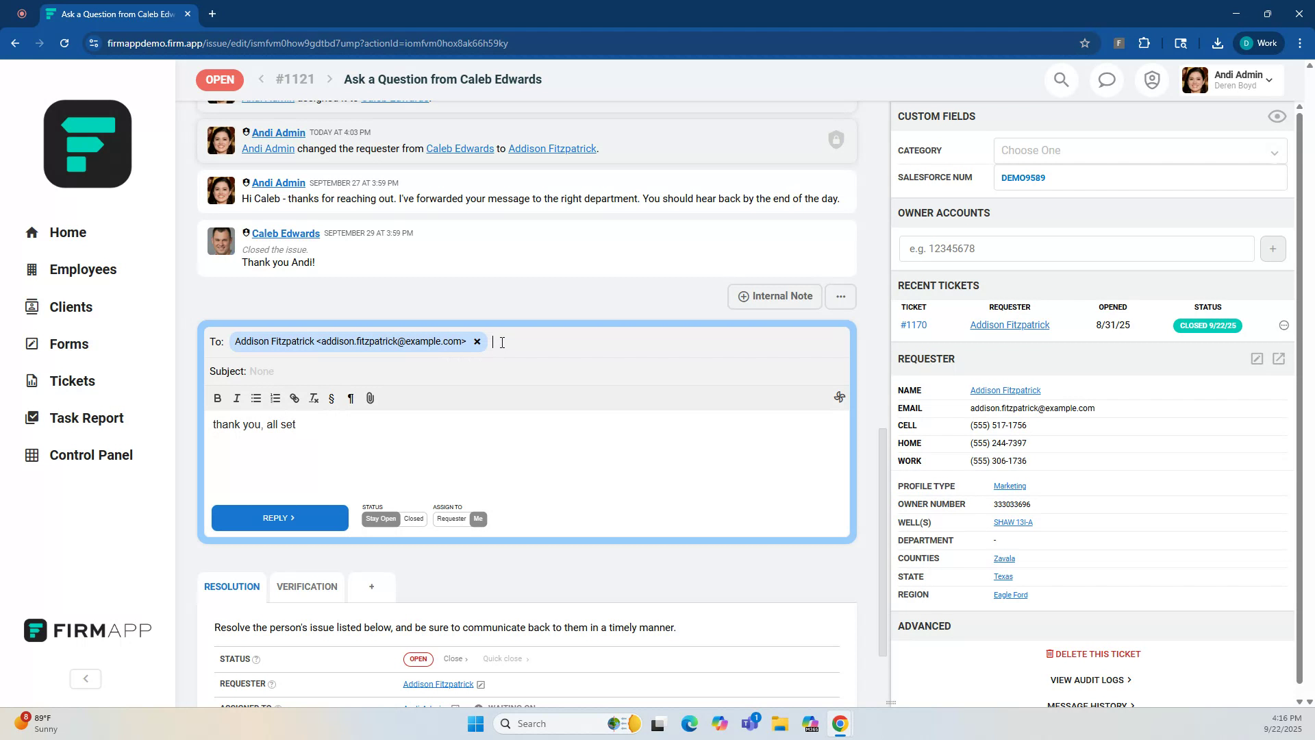Remove Addison Fitzpatrick from the To field
The height and width of the screenshot is (740, 1315).
point(477,341)
